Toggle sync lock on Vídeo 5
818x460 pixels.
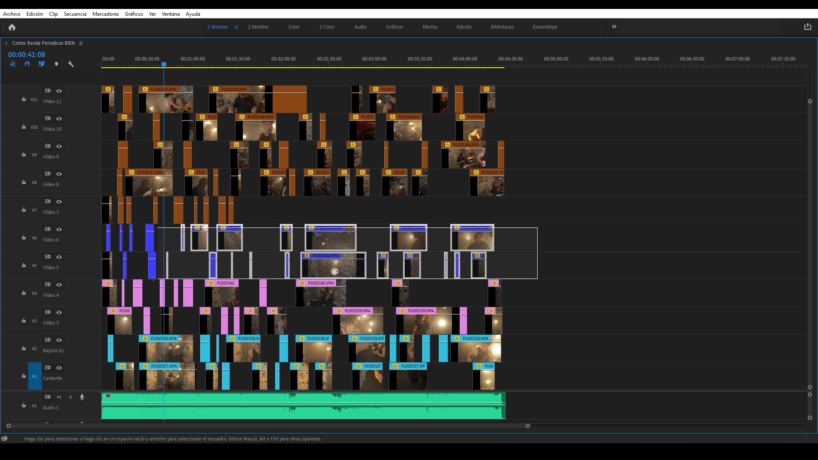click(x=48, y=257)
